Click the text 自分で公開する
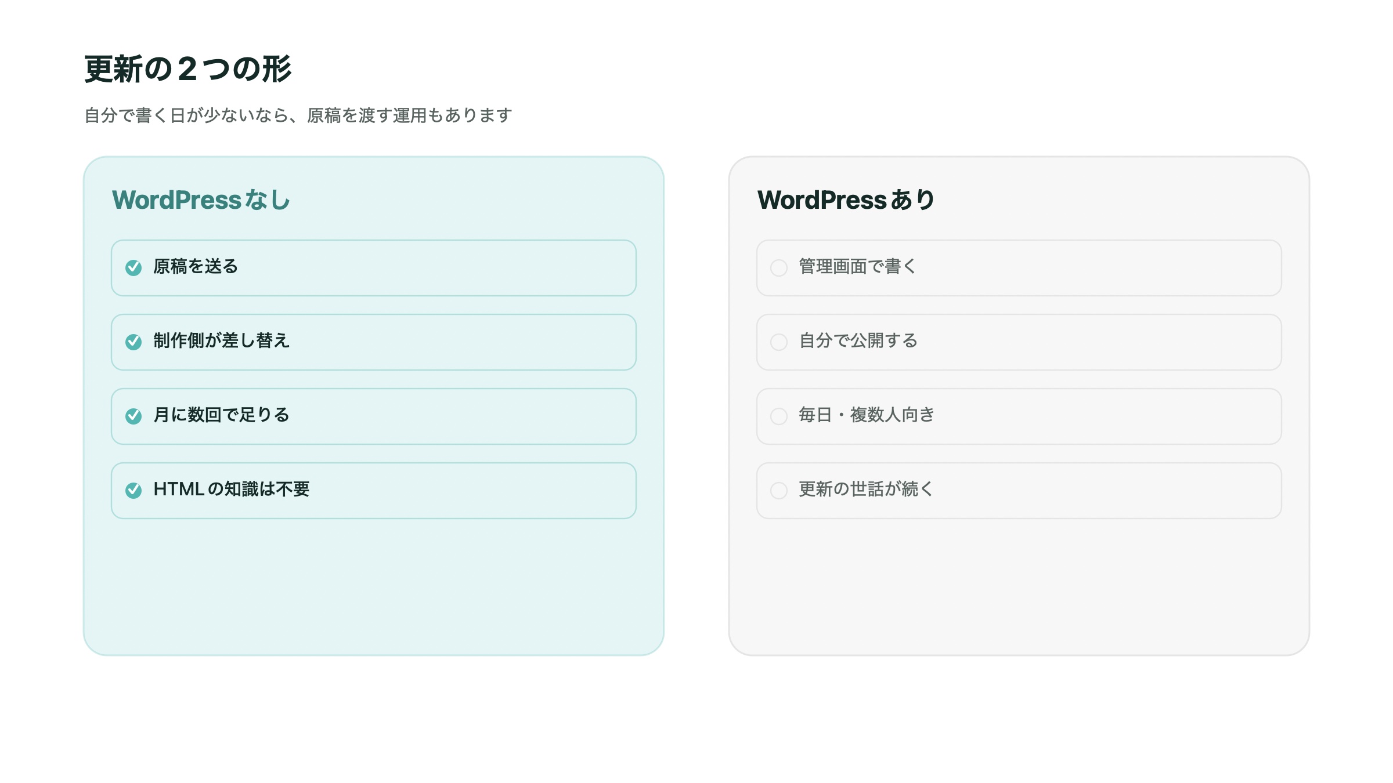1393x783 pixels. coord(858,340)
